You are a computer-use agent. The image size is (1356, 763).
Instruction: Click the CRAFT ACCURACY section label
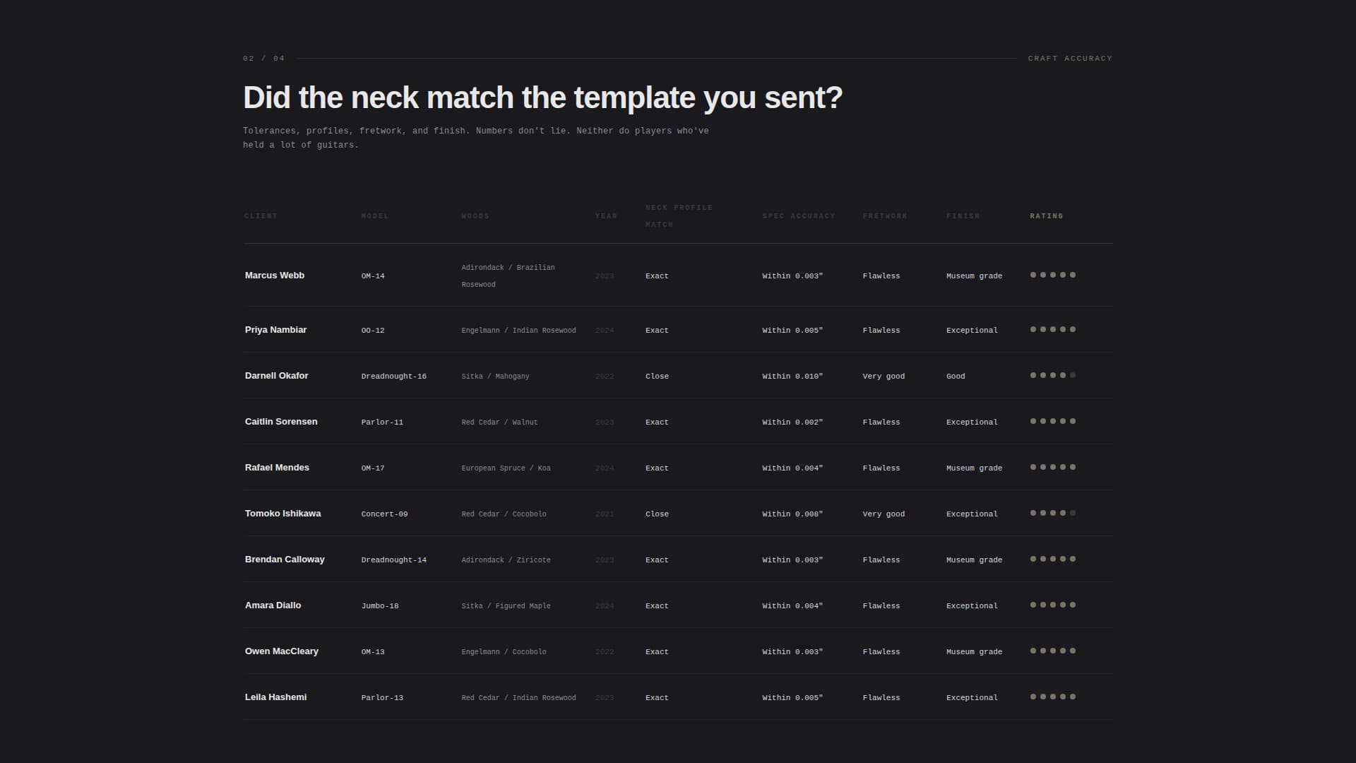tap(1070, 59)
